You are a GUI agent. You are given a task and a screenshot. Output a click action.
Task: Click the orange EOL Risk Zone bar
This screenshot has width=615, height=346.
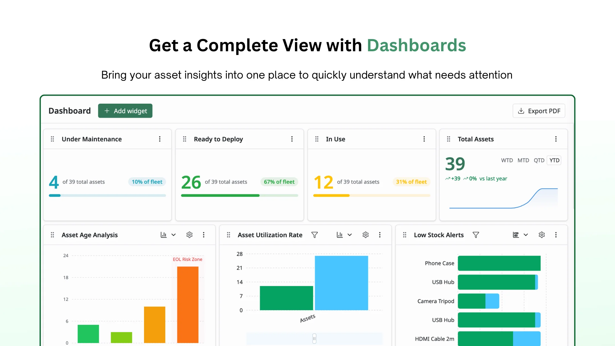pos(188,305)
